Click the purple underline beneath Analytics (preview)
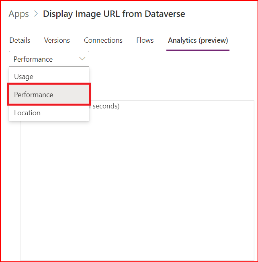Image resolution: width=258 pixels, height=262 pixels. [x=198, y=50]
